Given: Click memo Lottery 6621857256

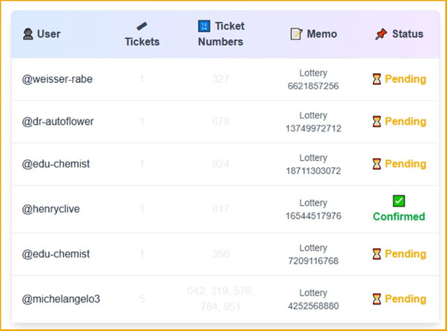Looking at the screenshot, I should (314, 79).
